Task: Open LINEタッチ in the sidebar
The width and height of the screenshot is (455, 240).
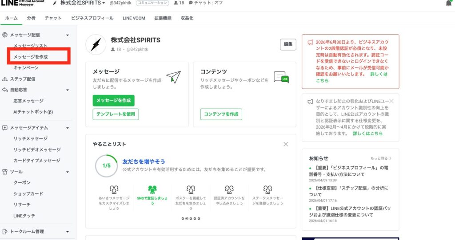Action: [x=24, y=216]
